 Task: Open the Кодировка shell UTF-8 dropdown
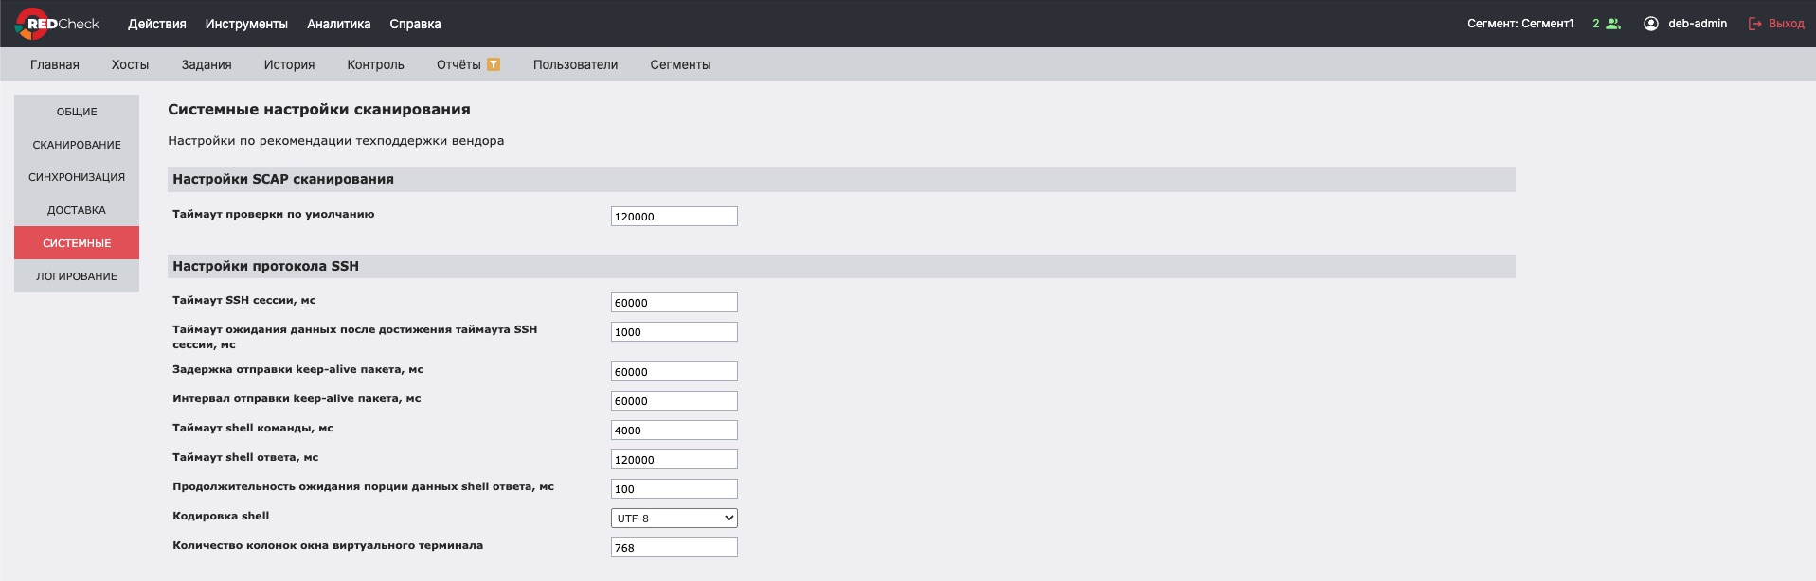(x=674, y=519)
